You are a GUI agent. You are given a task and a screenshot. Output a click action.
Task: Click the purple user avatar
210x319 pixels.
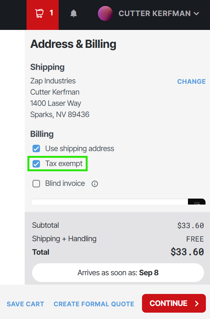coord(105,13)
